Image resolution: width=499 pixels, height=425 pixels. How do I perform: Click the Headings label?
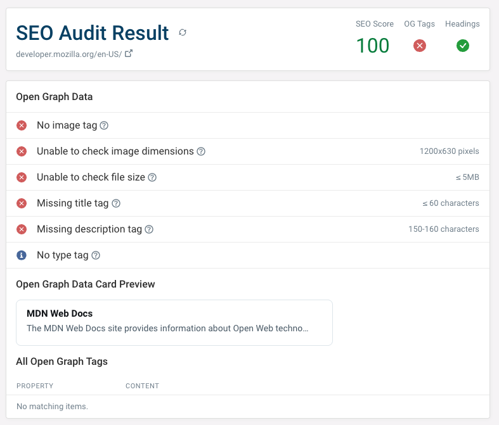[462, 24]
